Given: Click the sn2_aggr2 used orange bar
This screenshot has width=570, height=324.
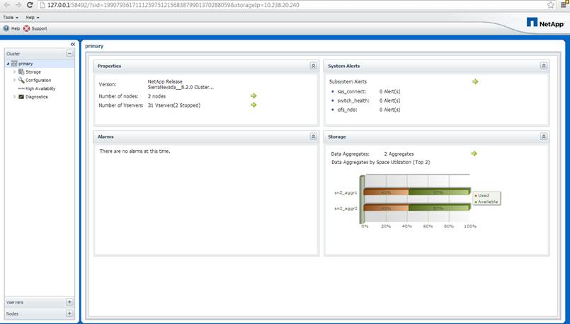Looking at the screenshot, I should (386, 208).
